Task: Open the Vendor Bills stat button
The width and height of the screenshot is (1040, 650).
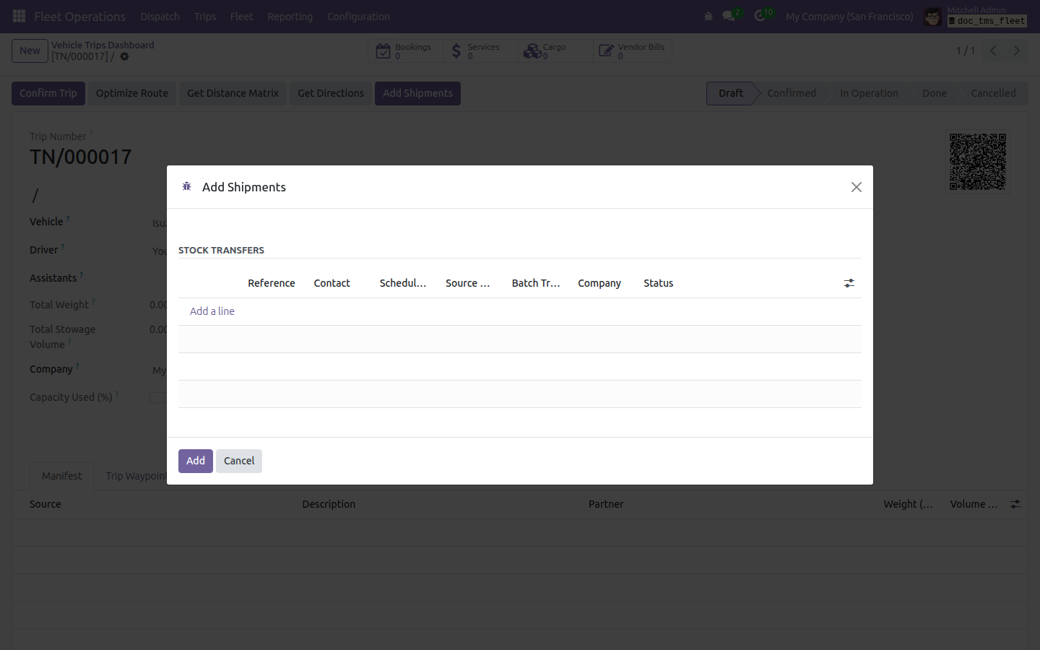Action: [633, 51]
